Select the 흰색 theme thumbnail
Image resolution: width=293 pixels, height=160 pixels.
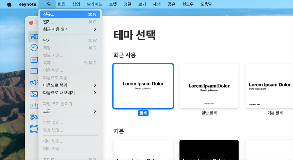point(143,86)
